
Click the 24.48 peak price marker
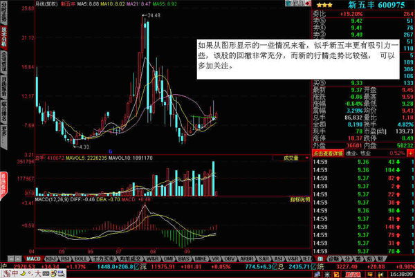pos(153,15)
